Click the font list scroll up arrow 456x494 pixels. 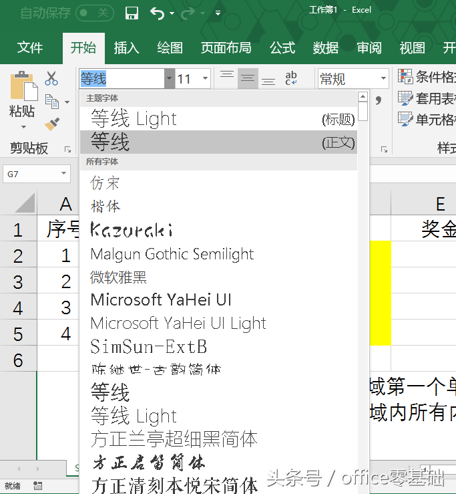(x=363, y=96)
